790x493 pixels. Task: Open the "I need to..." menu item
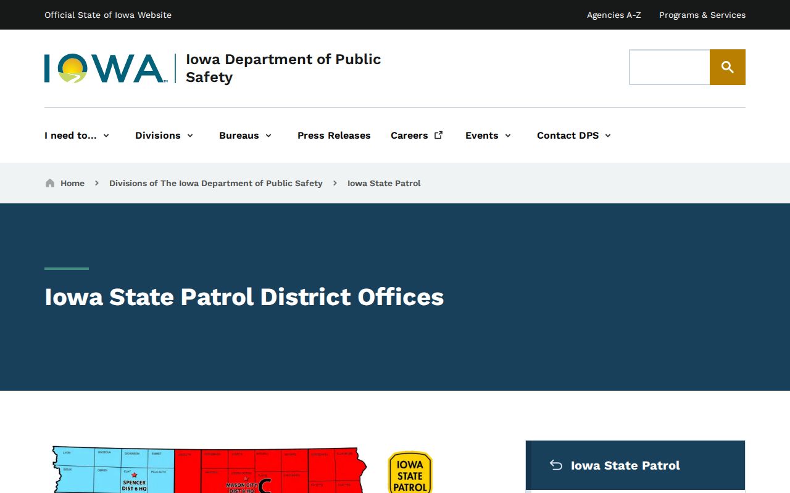click(x=70, y=136)
